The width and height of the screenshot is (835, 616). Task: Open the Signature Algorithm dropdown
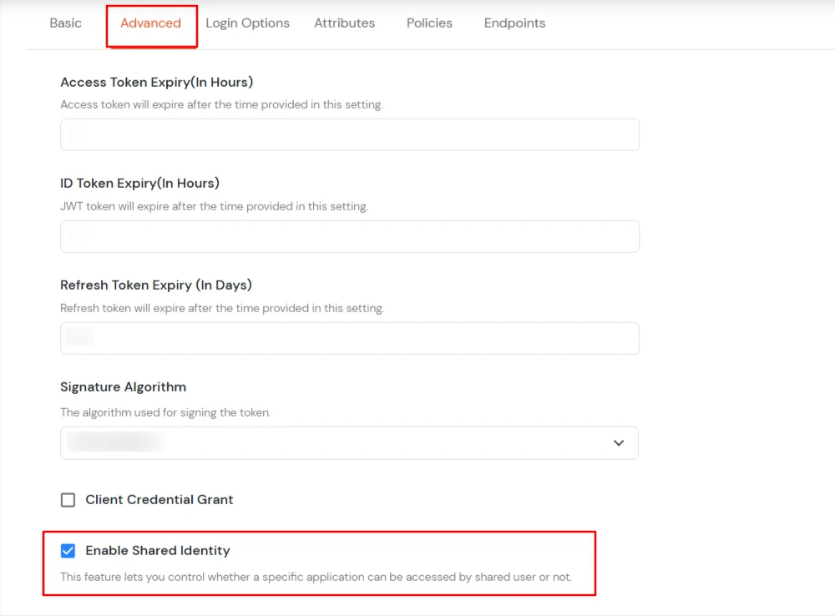[349, 442]
